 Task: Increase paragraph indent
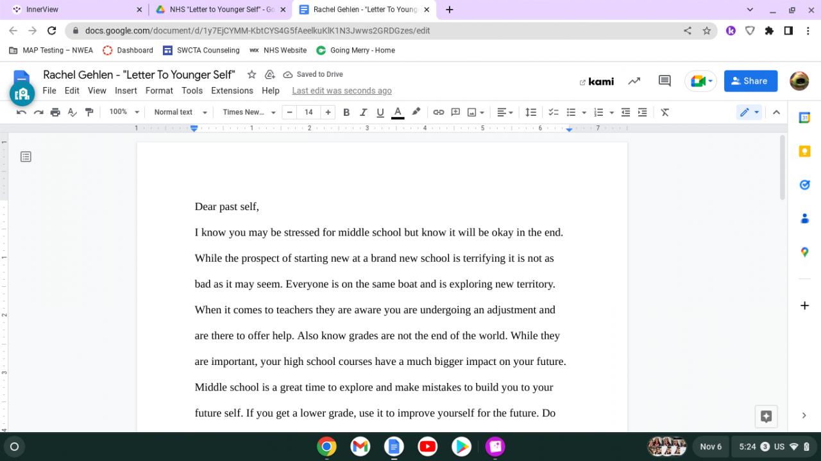642,112
